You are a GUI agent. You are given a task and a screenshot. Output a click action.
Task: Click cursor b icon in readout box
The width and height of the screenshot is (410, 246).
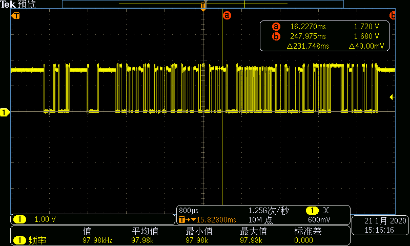[276, 36]
